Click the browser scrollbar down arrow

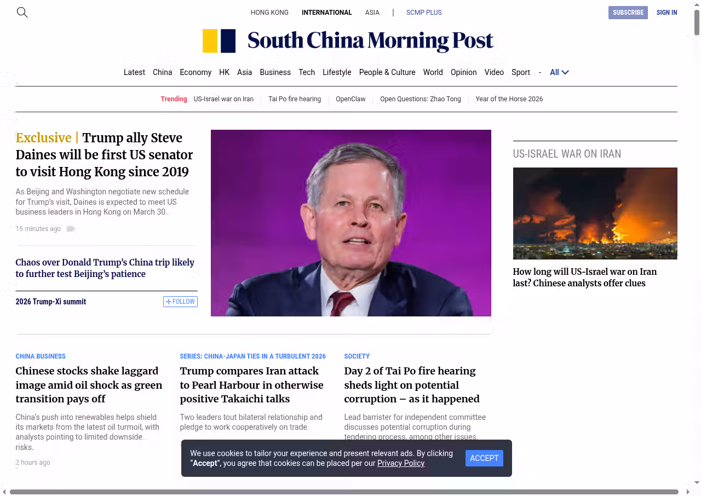coord(697,482)
